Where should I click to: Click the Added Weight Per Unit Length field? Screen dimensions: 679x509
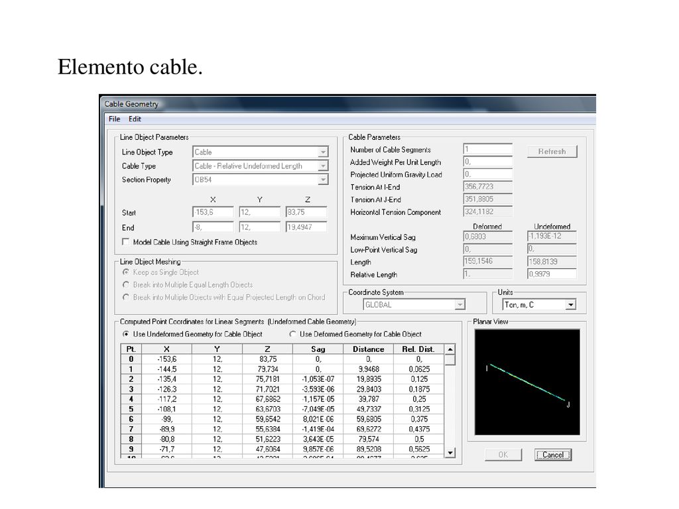[x=487, y=162]
